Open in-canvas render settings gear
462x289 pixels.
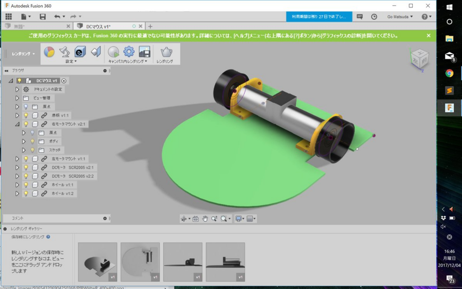[129, 51]
